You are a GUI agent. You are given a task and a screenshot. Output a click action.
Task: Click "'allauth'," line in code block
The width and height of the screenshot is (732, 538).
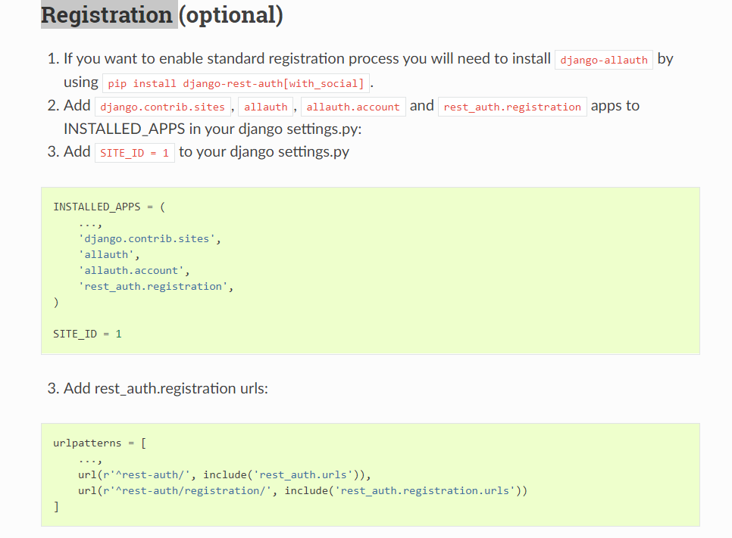click(109, 254)
